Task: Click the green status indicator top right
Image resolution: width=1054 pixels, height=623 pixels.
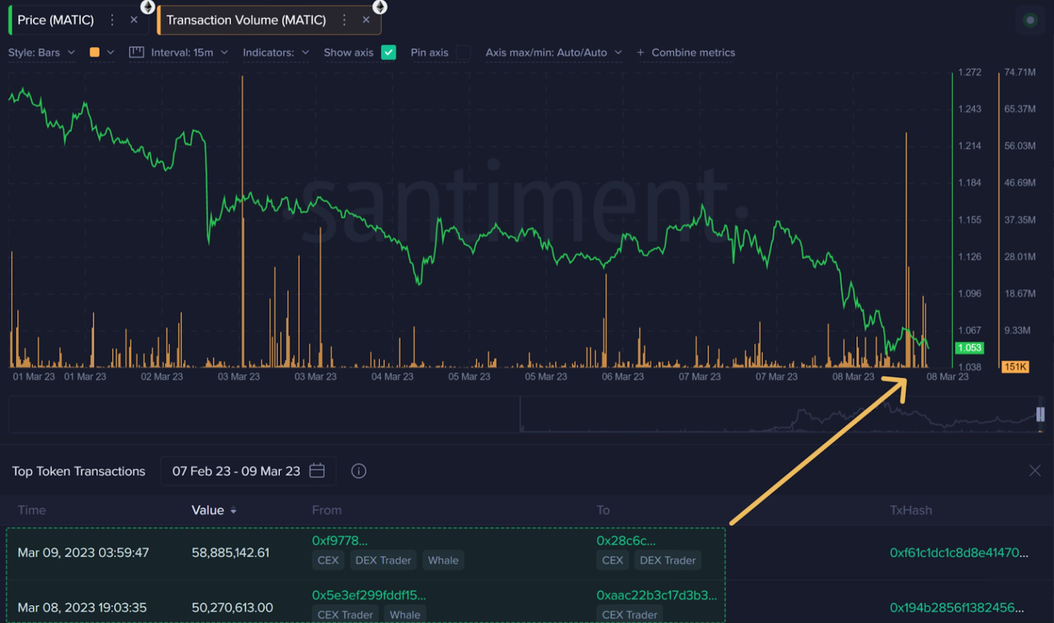Action: (x=1029, y=20)
